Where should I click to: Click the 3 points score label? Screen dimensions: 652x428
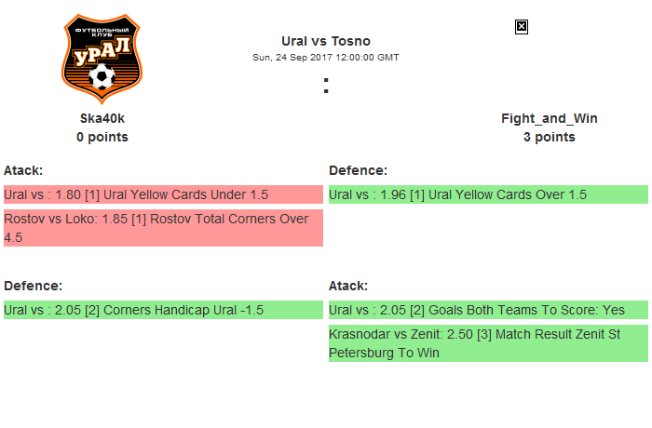[550, 137]
